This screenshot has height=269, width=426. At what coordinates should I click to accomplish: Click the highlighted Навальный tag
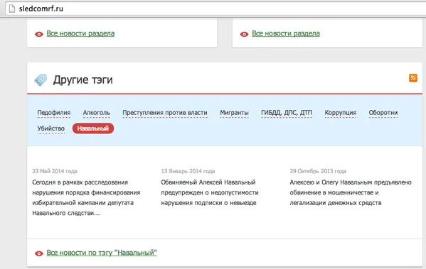coord(93,128)
